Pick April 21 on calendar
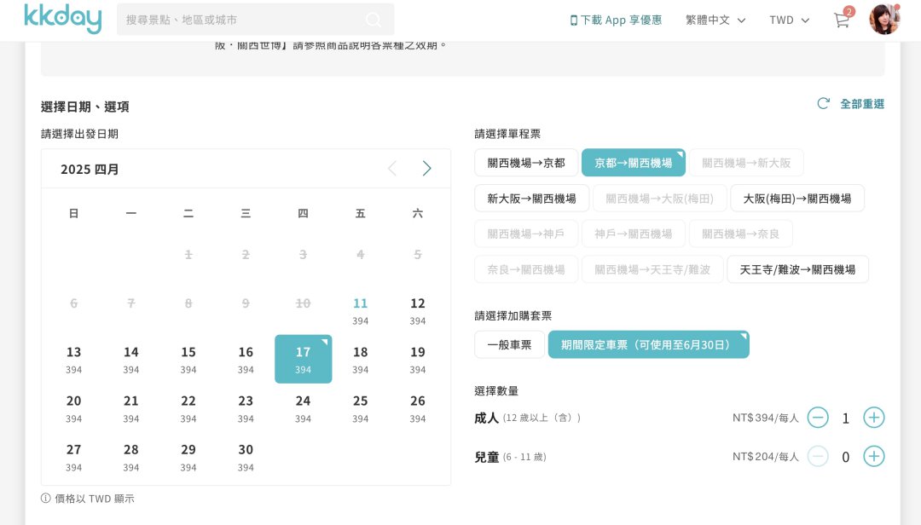This screenshot has width=921, height=525. 131,408
